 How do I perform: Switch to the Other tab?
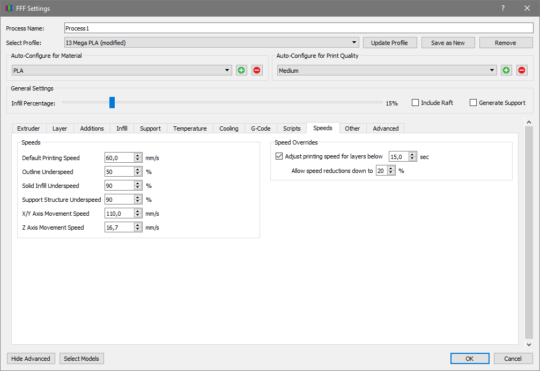352,128
